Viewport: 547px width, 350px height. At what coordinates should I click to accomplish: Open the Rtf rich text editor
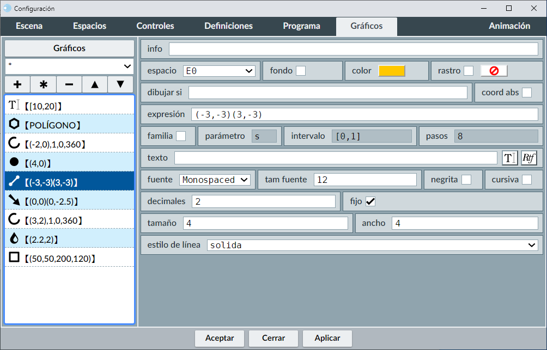pos(528,158)
